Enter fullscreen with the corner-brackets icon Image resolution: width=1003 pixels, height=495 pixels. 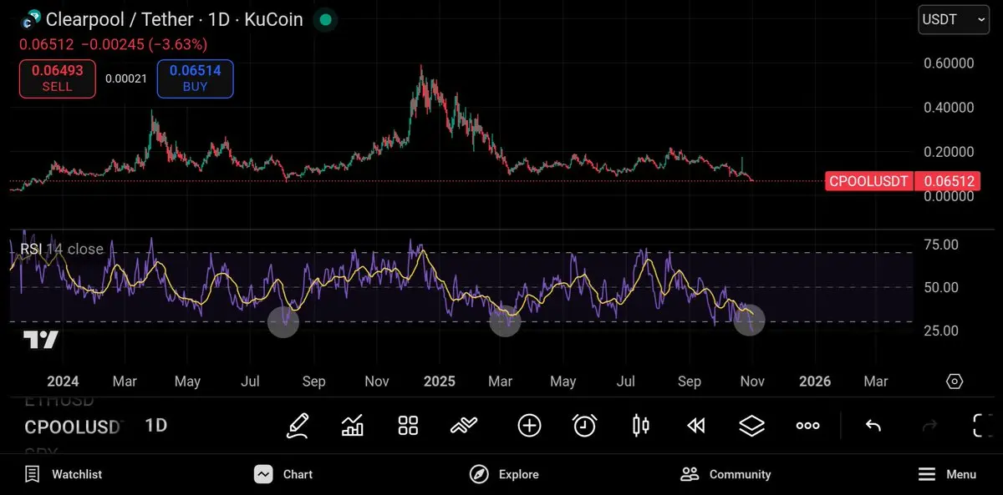click(x=983, y=426)
